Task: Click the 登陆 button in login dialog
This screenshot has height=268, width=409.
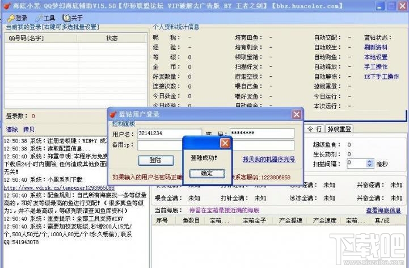Action: click(x=156, y=160)
